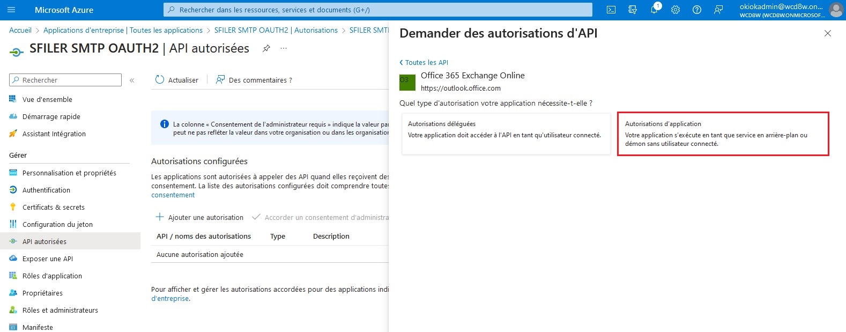Sort by API / noms des autorisations column
The image size is (846, 332).
[x=204, y=236]
